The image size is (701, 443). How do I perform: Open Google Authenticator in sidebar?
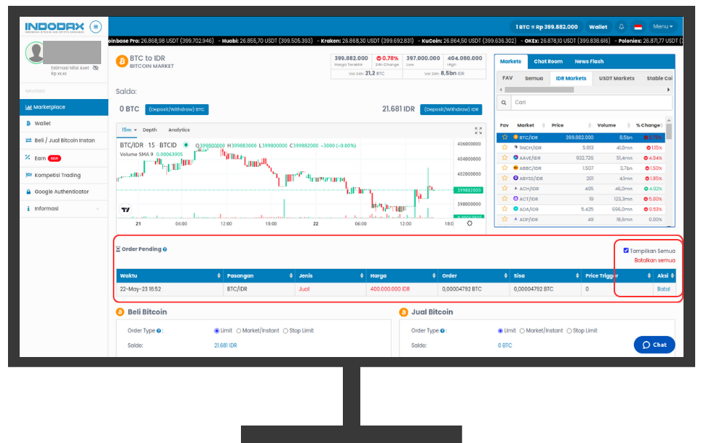63,192
